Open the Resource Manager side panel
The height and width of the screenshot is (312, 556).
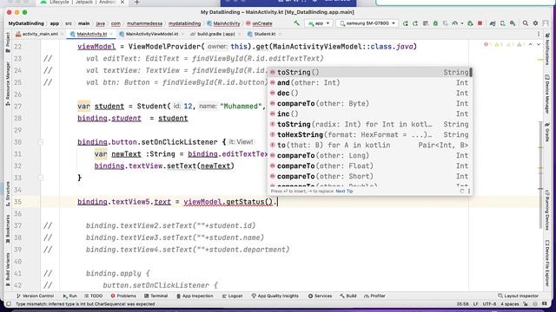tap(8, 83)
